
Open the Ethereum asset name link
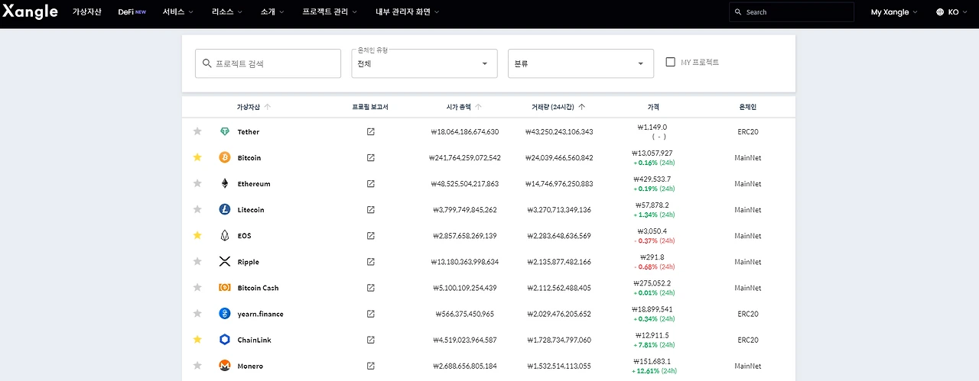click(x=254, y=184)
